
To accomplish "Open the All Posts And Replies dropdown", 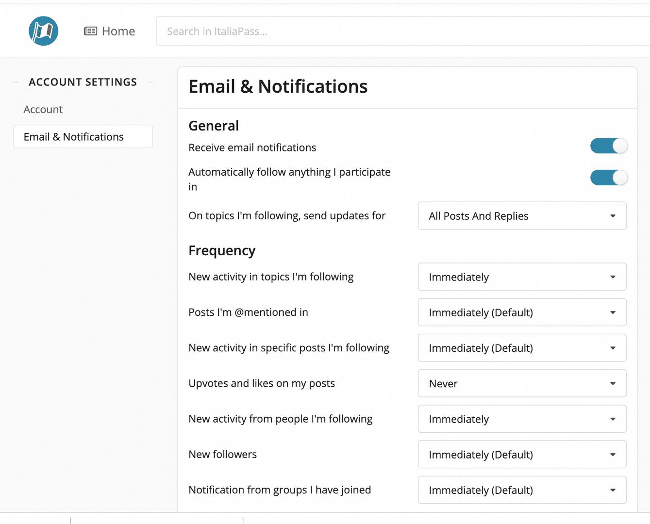I will click(522, 216).
